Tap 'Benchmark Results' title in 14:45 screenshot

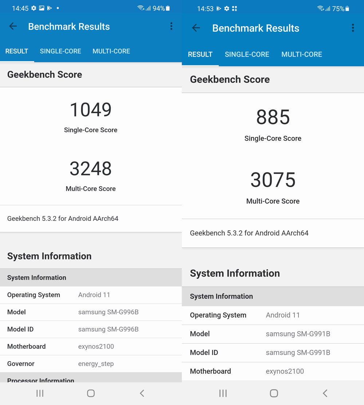pyautogui.click(x=69, y=26)
